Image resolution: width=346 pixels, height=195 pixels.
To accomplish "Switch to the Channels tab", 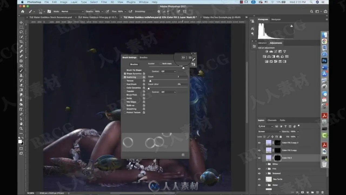I will 272,120.
